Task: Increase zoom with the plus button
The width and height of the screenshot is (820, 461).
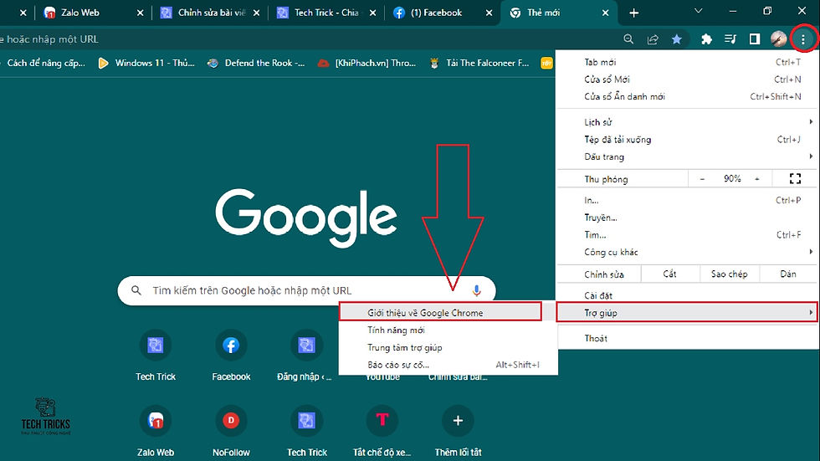Action: coord(756,179)
